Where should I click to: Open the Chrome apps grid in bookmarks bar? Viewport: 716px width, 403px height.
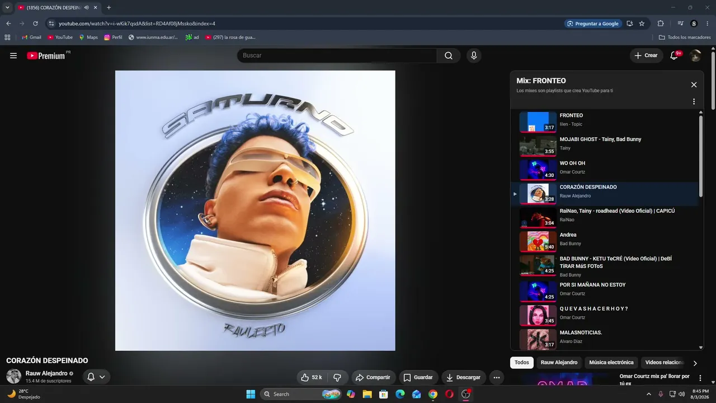pos(7,38)
